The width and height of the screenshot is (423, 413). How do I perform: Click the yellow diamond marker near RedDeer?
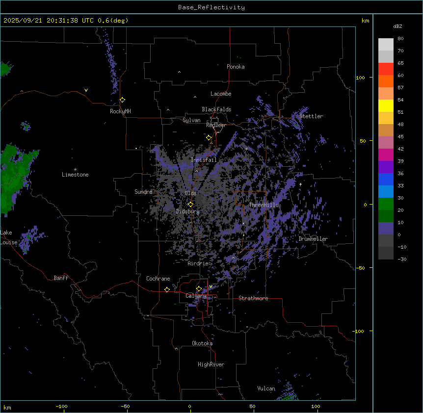209,138
